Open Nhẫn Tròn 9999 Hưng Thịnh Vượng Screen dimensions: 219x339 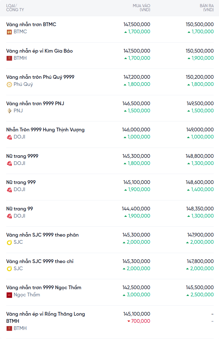[x=45, y=129]
